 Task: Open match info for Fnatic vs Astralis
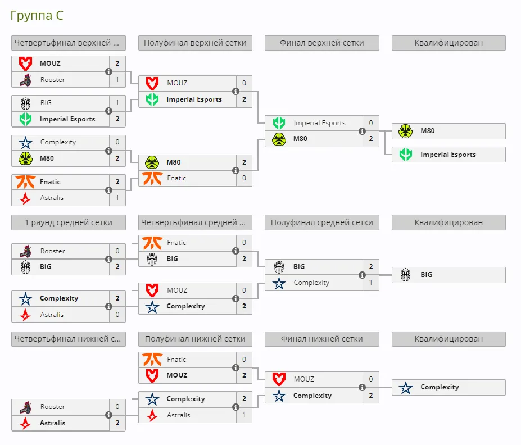click(108, 190)
